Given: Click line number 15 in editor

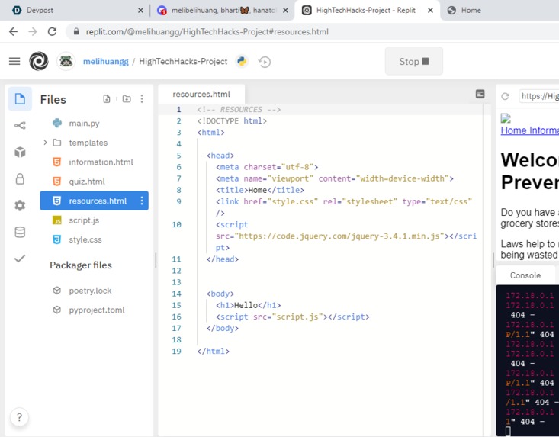Looking at the screenshot, I should 176,305.
